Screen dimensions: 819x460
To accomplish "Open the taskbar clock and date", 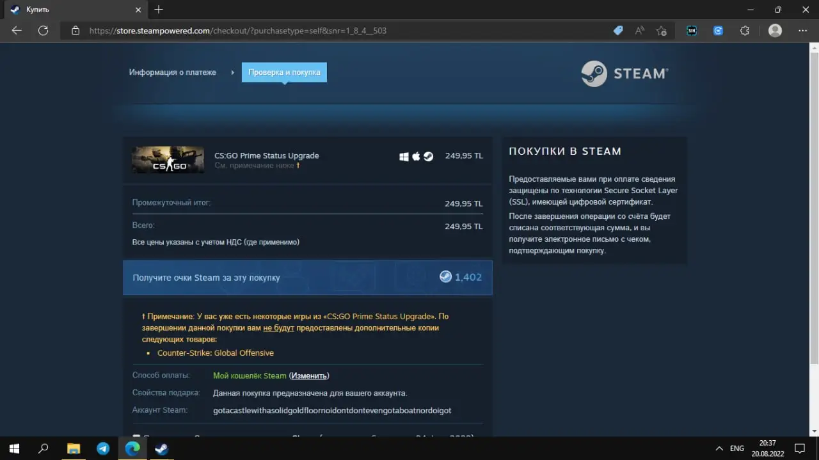I will point(768,448).
